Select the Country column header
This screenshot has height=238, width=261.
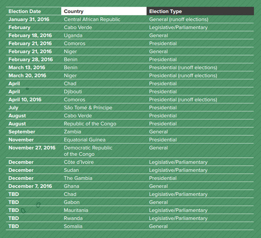tap(74, 11)
